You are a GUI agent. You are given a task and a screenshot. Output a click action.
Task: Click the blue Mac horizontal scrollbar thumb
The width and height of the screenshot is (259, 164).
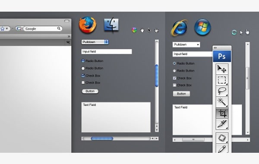(102, 139)
